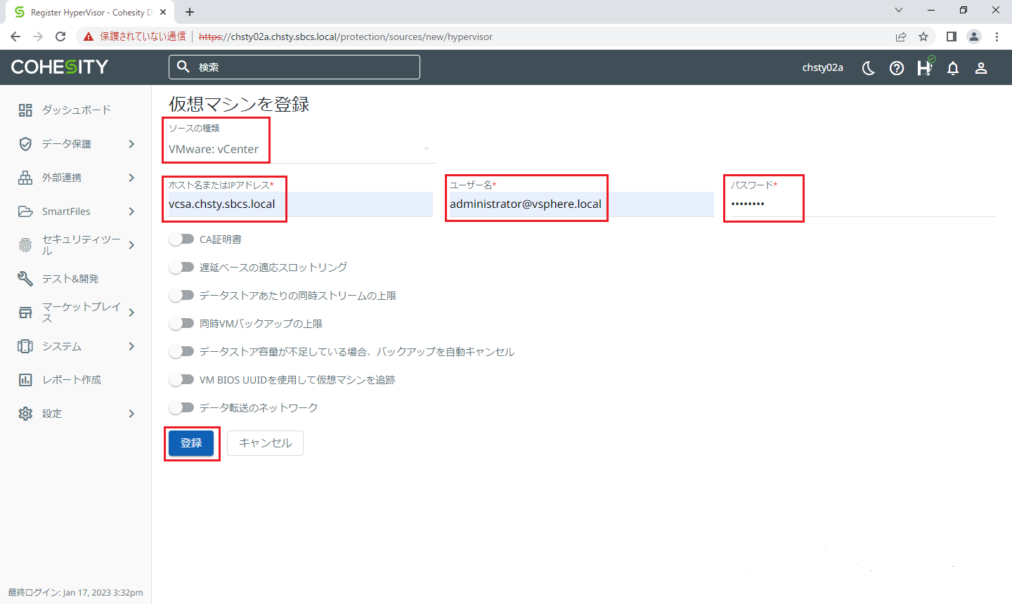1012x604 pixels.
Task: Select Register HyperVisor browser tab
Action: tap(90, 13)
